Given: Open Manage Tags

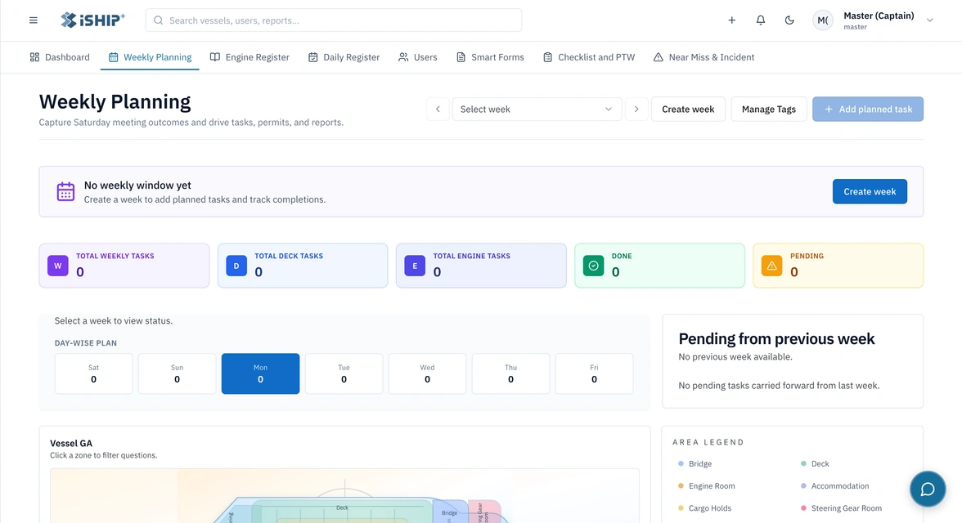Looking at the screenshot, I should (x=768, y=110).
